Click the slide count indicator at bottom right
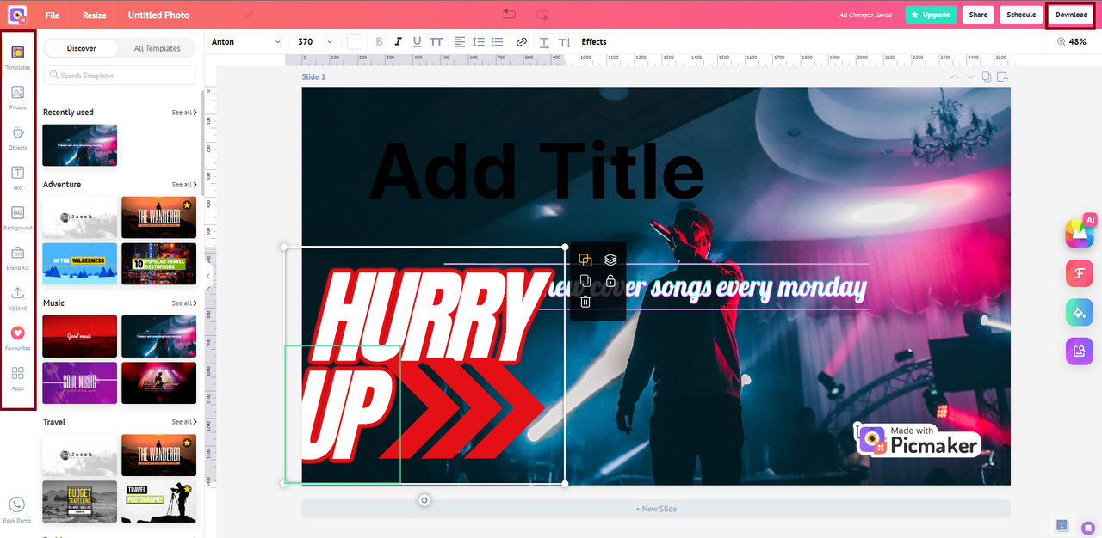This screenshot has height=538, width=1102. (x=1062, y=525)
